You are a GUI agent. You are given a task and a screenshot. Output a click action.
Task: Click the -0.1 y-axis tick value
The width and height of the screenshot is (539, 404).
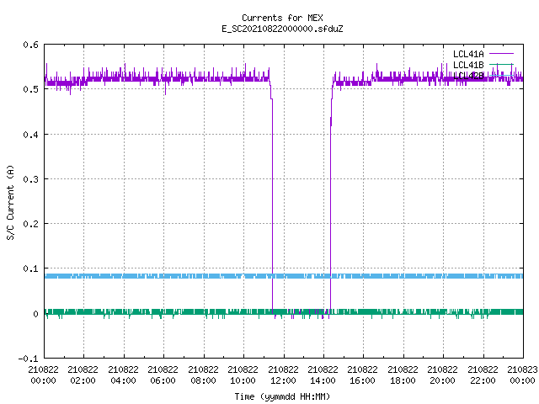pyautogui.click(x=28, y=359)
